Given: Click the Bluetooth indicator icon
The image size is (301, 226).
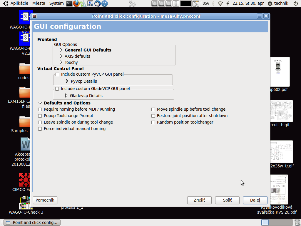Looking at the screenshot, I should (213, 4).
